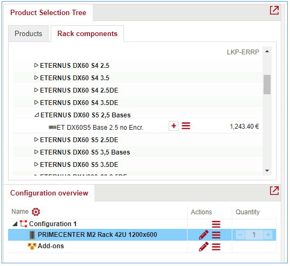Open PRIMECENTER M2 Rack actions hamburger menu

point(216,235)
